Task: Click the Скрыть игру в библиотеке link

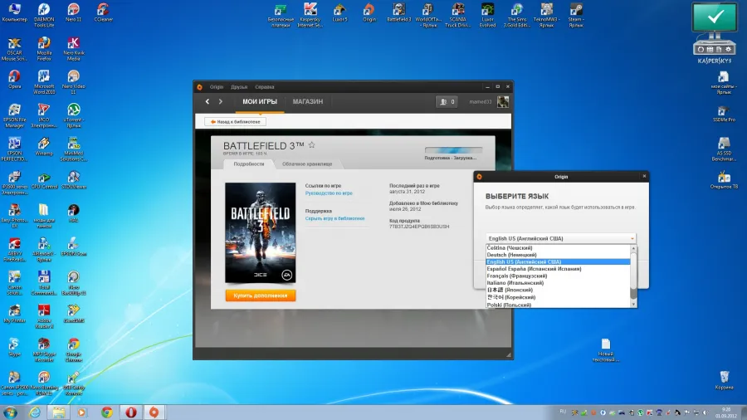Action: point(335,218)
